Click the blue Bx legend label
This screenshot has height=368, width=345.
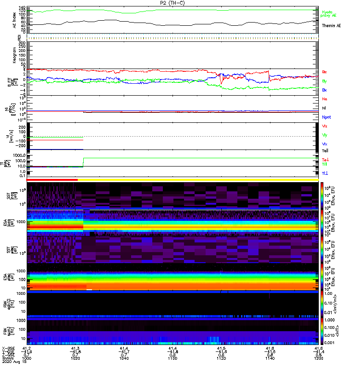324,90
